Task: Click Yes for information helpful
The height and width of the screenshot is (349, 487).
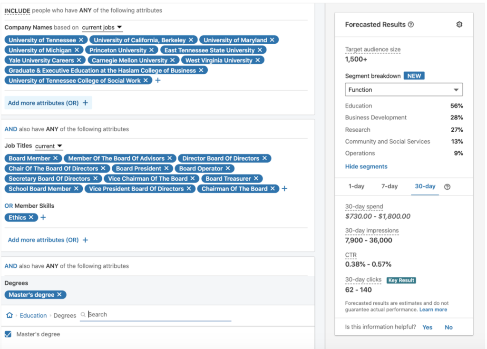Action: point(427,327)
